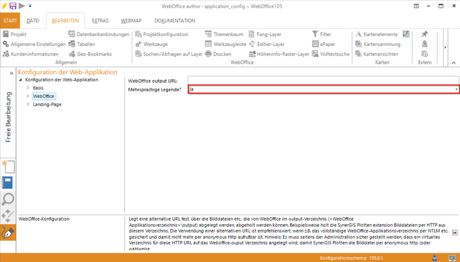The image size is (460, 262).
Task: Click the WebOffice output URL field
Action: tap(322, 81)
